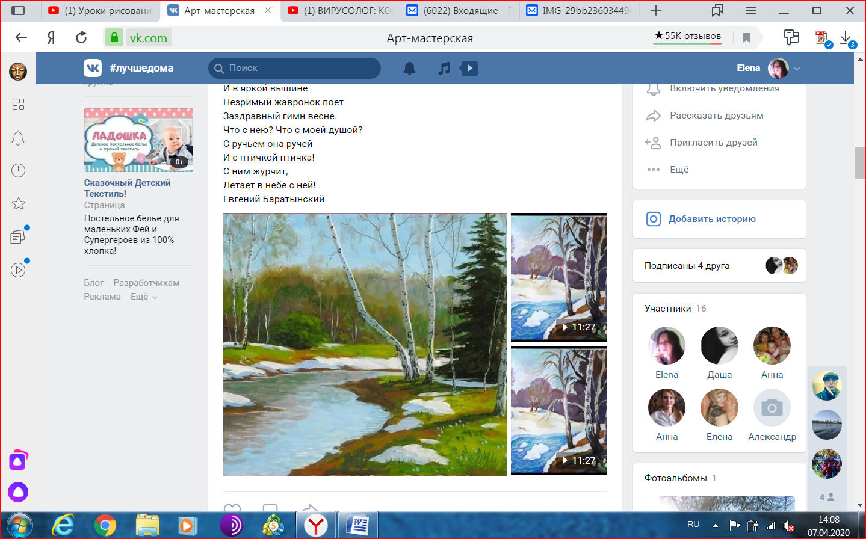Open VK music note icon
Image resolution: width=866 pixels, height=539 pixels.
pyautogui.click(x=444, y=68)
